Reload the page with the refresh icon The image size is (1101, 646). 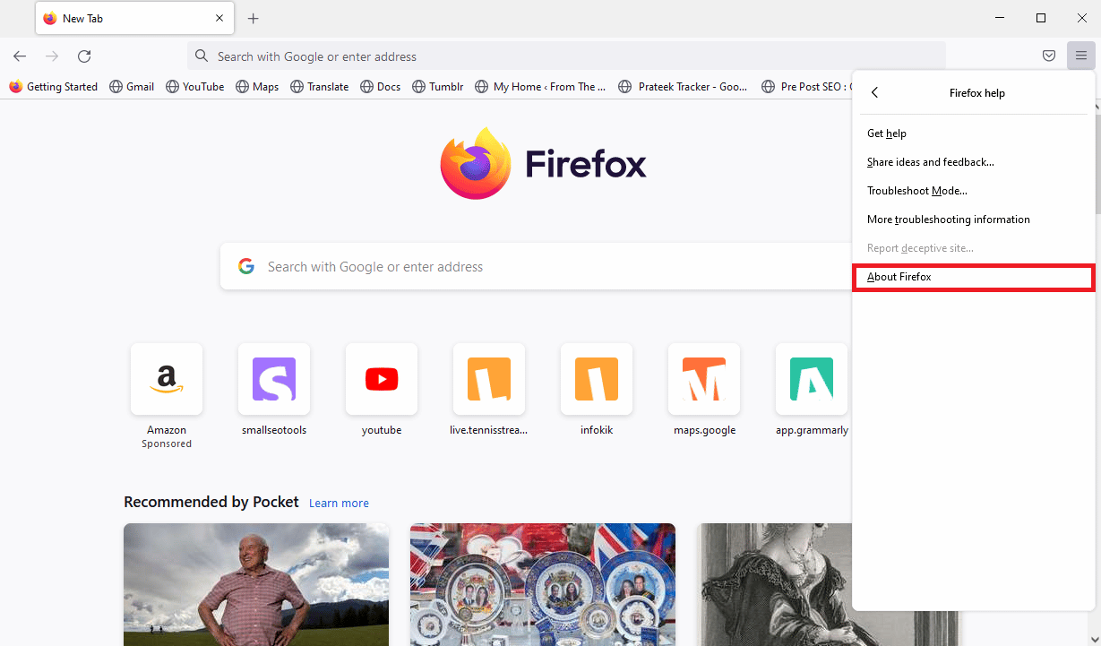84,56
